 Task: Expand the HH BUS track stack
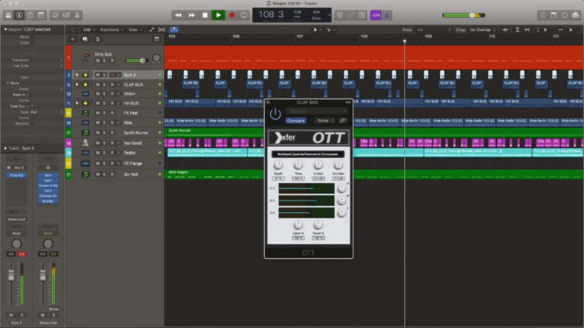point(77,103)
